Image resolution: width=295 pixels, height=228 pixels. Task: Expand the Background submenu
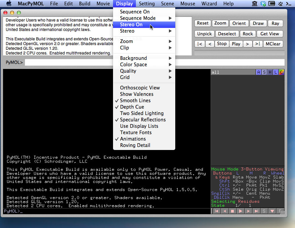tap(144, 58)
